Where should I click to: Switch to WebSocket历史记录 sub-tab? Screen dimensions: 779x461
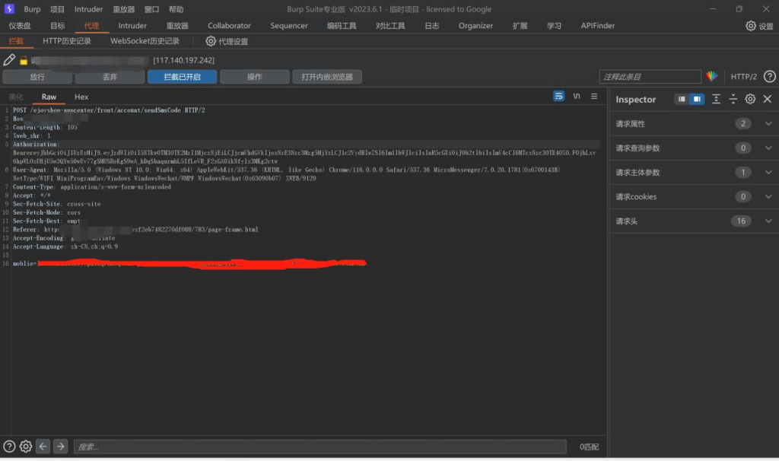(145, 41)
